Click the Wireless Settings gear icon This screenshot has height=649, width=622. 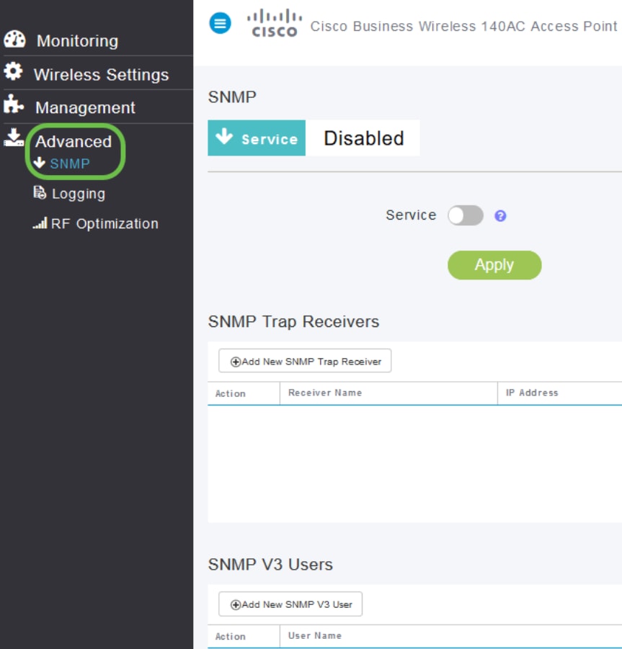(x=13, y=71)
